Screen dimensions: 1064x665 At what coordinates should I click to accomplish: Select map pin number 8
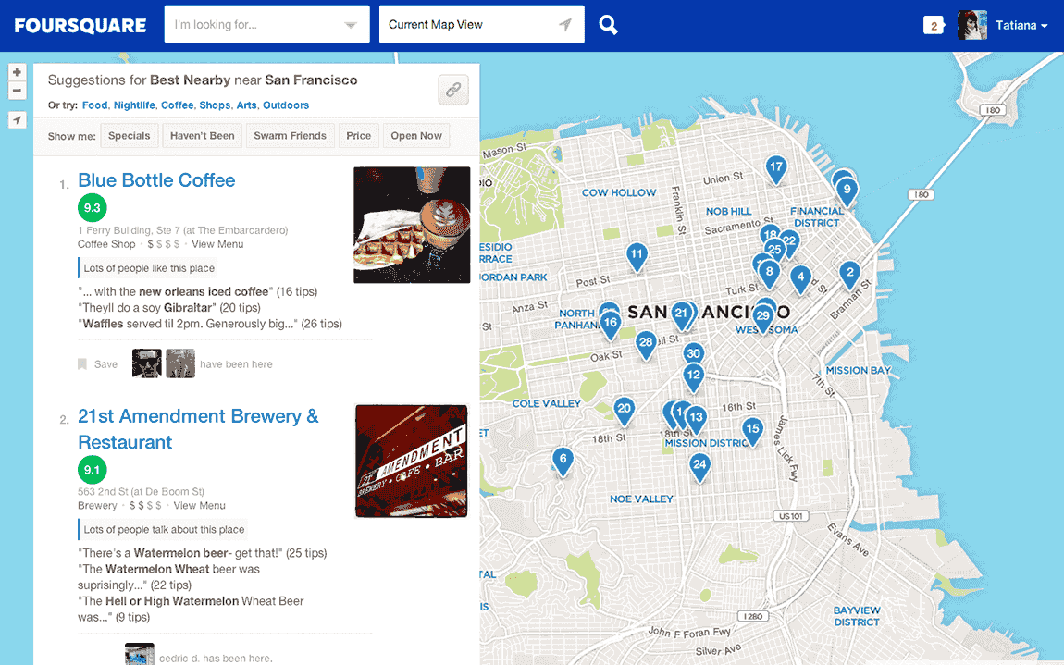(x=769, y=274)
